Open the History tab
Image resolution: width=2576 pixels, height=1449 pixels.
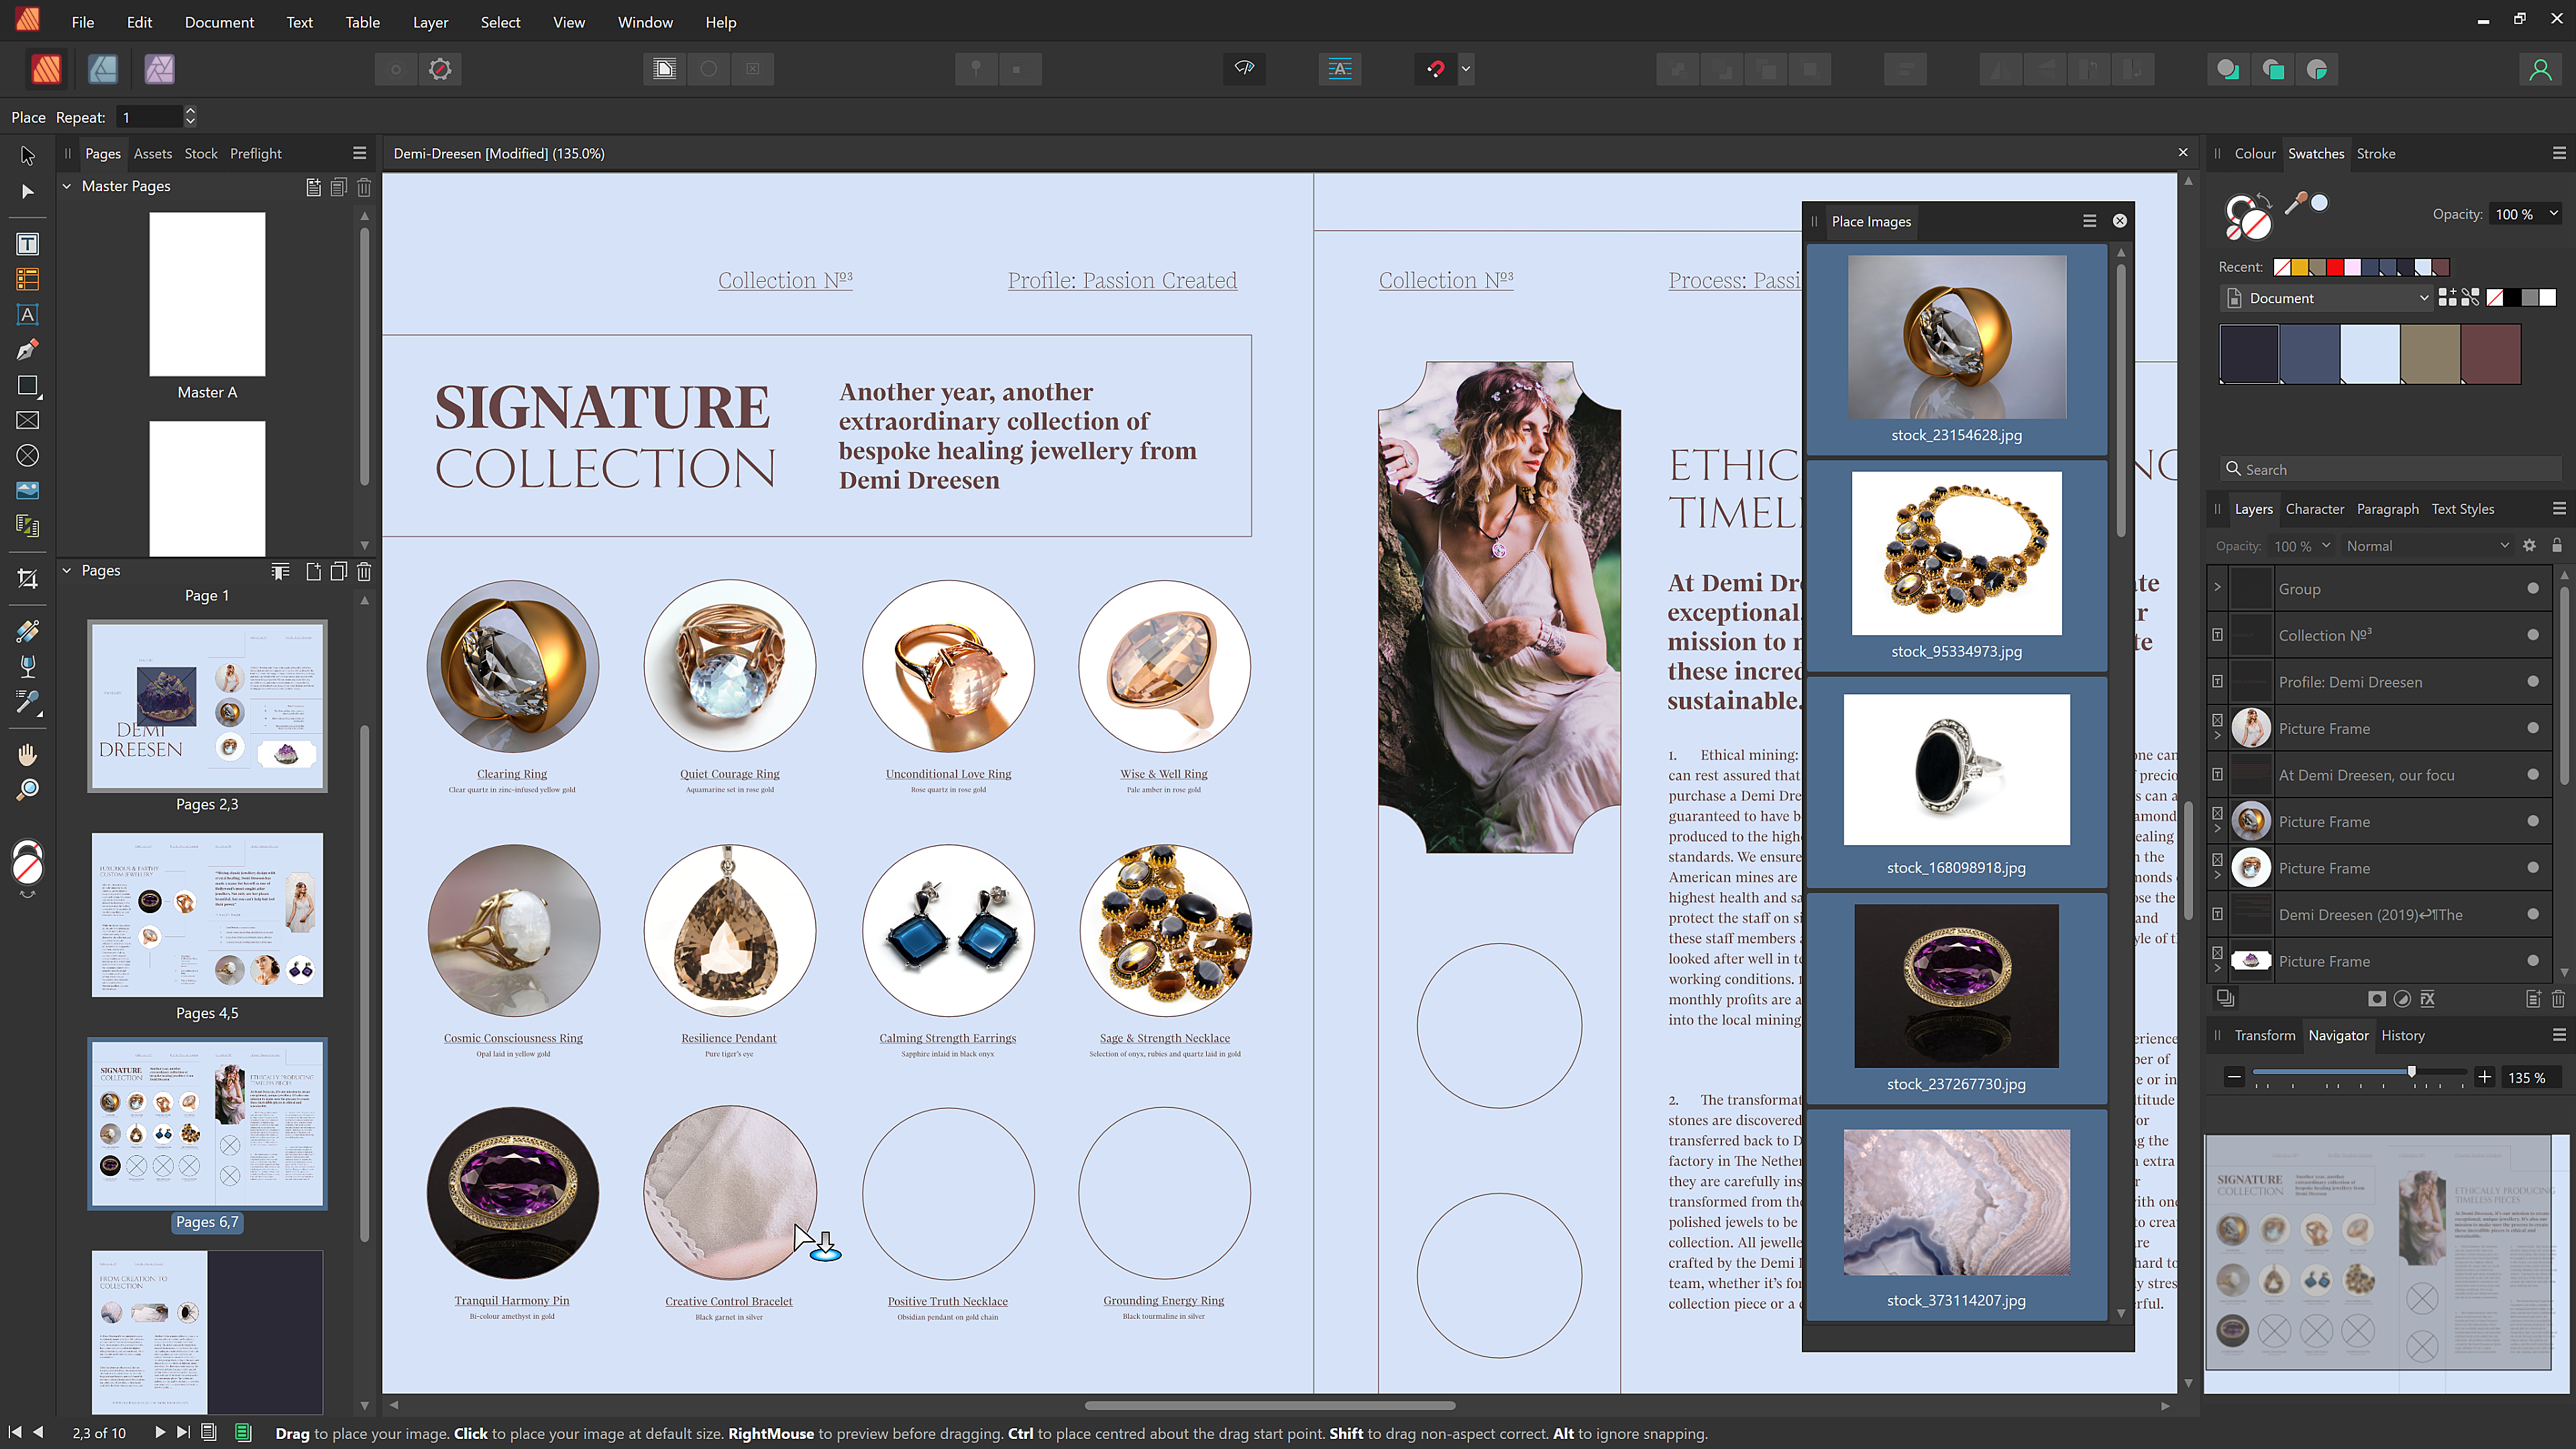point(2402,1036)
